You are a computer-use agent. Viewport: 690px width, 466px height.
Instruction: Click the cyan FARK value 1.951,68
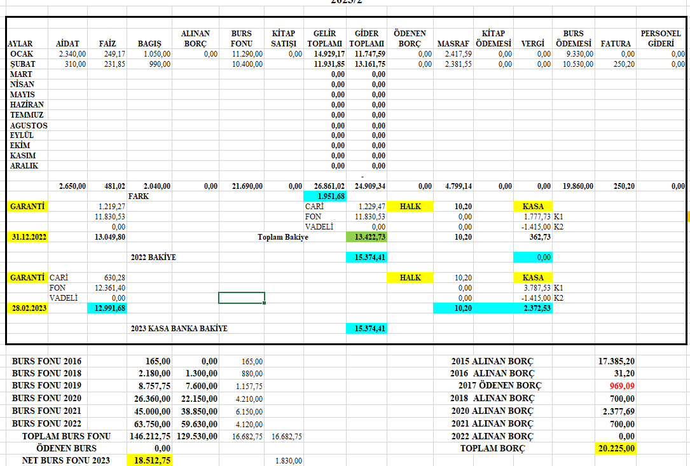coord(325,196)
